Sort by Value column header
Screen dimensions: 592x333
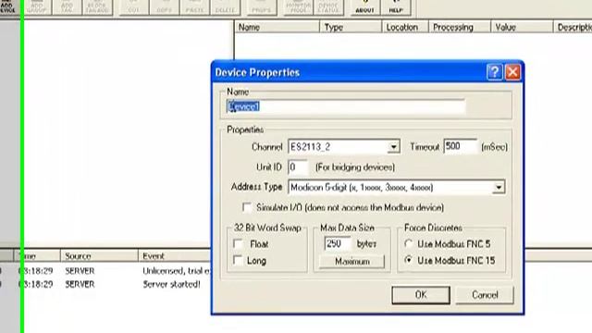point(522,27)
